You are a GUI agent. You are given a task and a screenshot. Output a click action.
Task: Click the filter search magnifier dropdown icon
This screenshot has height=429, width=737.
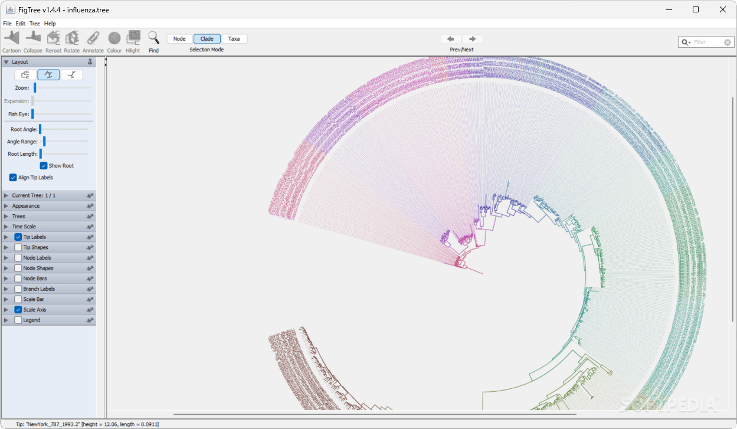point(686,42)
